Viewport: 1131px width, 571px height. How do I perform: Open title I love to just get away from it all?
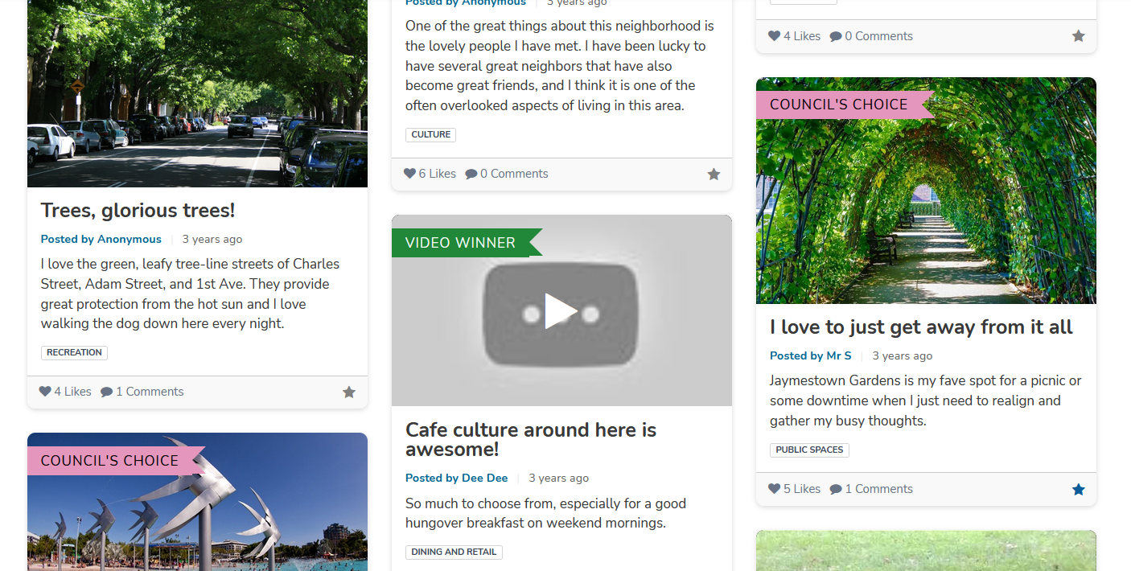point(921,327)
